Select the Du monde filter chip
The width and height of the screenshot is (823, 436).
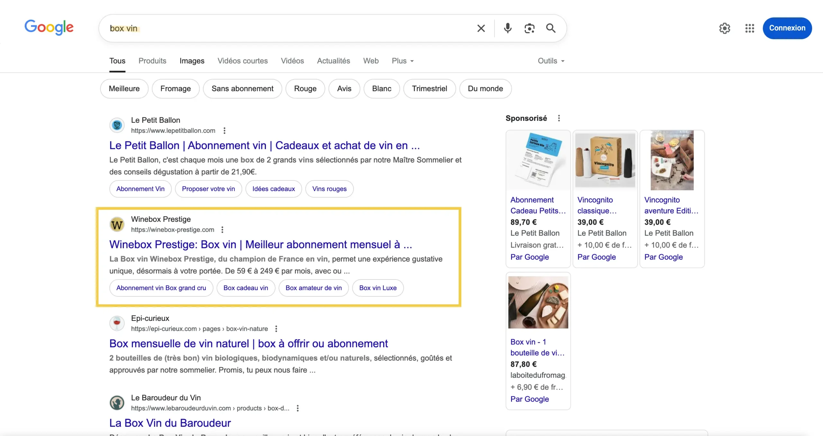click(x=485, y=88)
